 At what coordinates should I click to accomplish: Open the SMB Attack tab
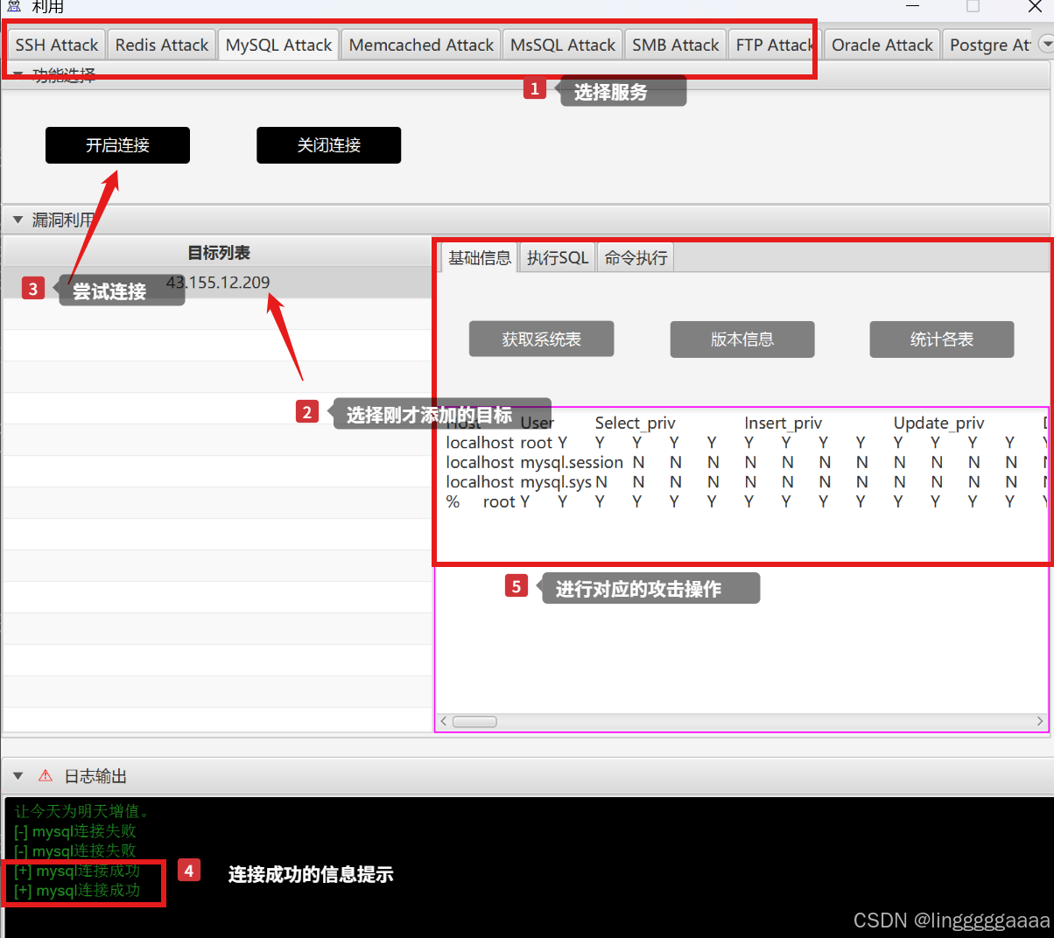[x=675, y=45]
